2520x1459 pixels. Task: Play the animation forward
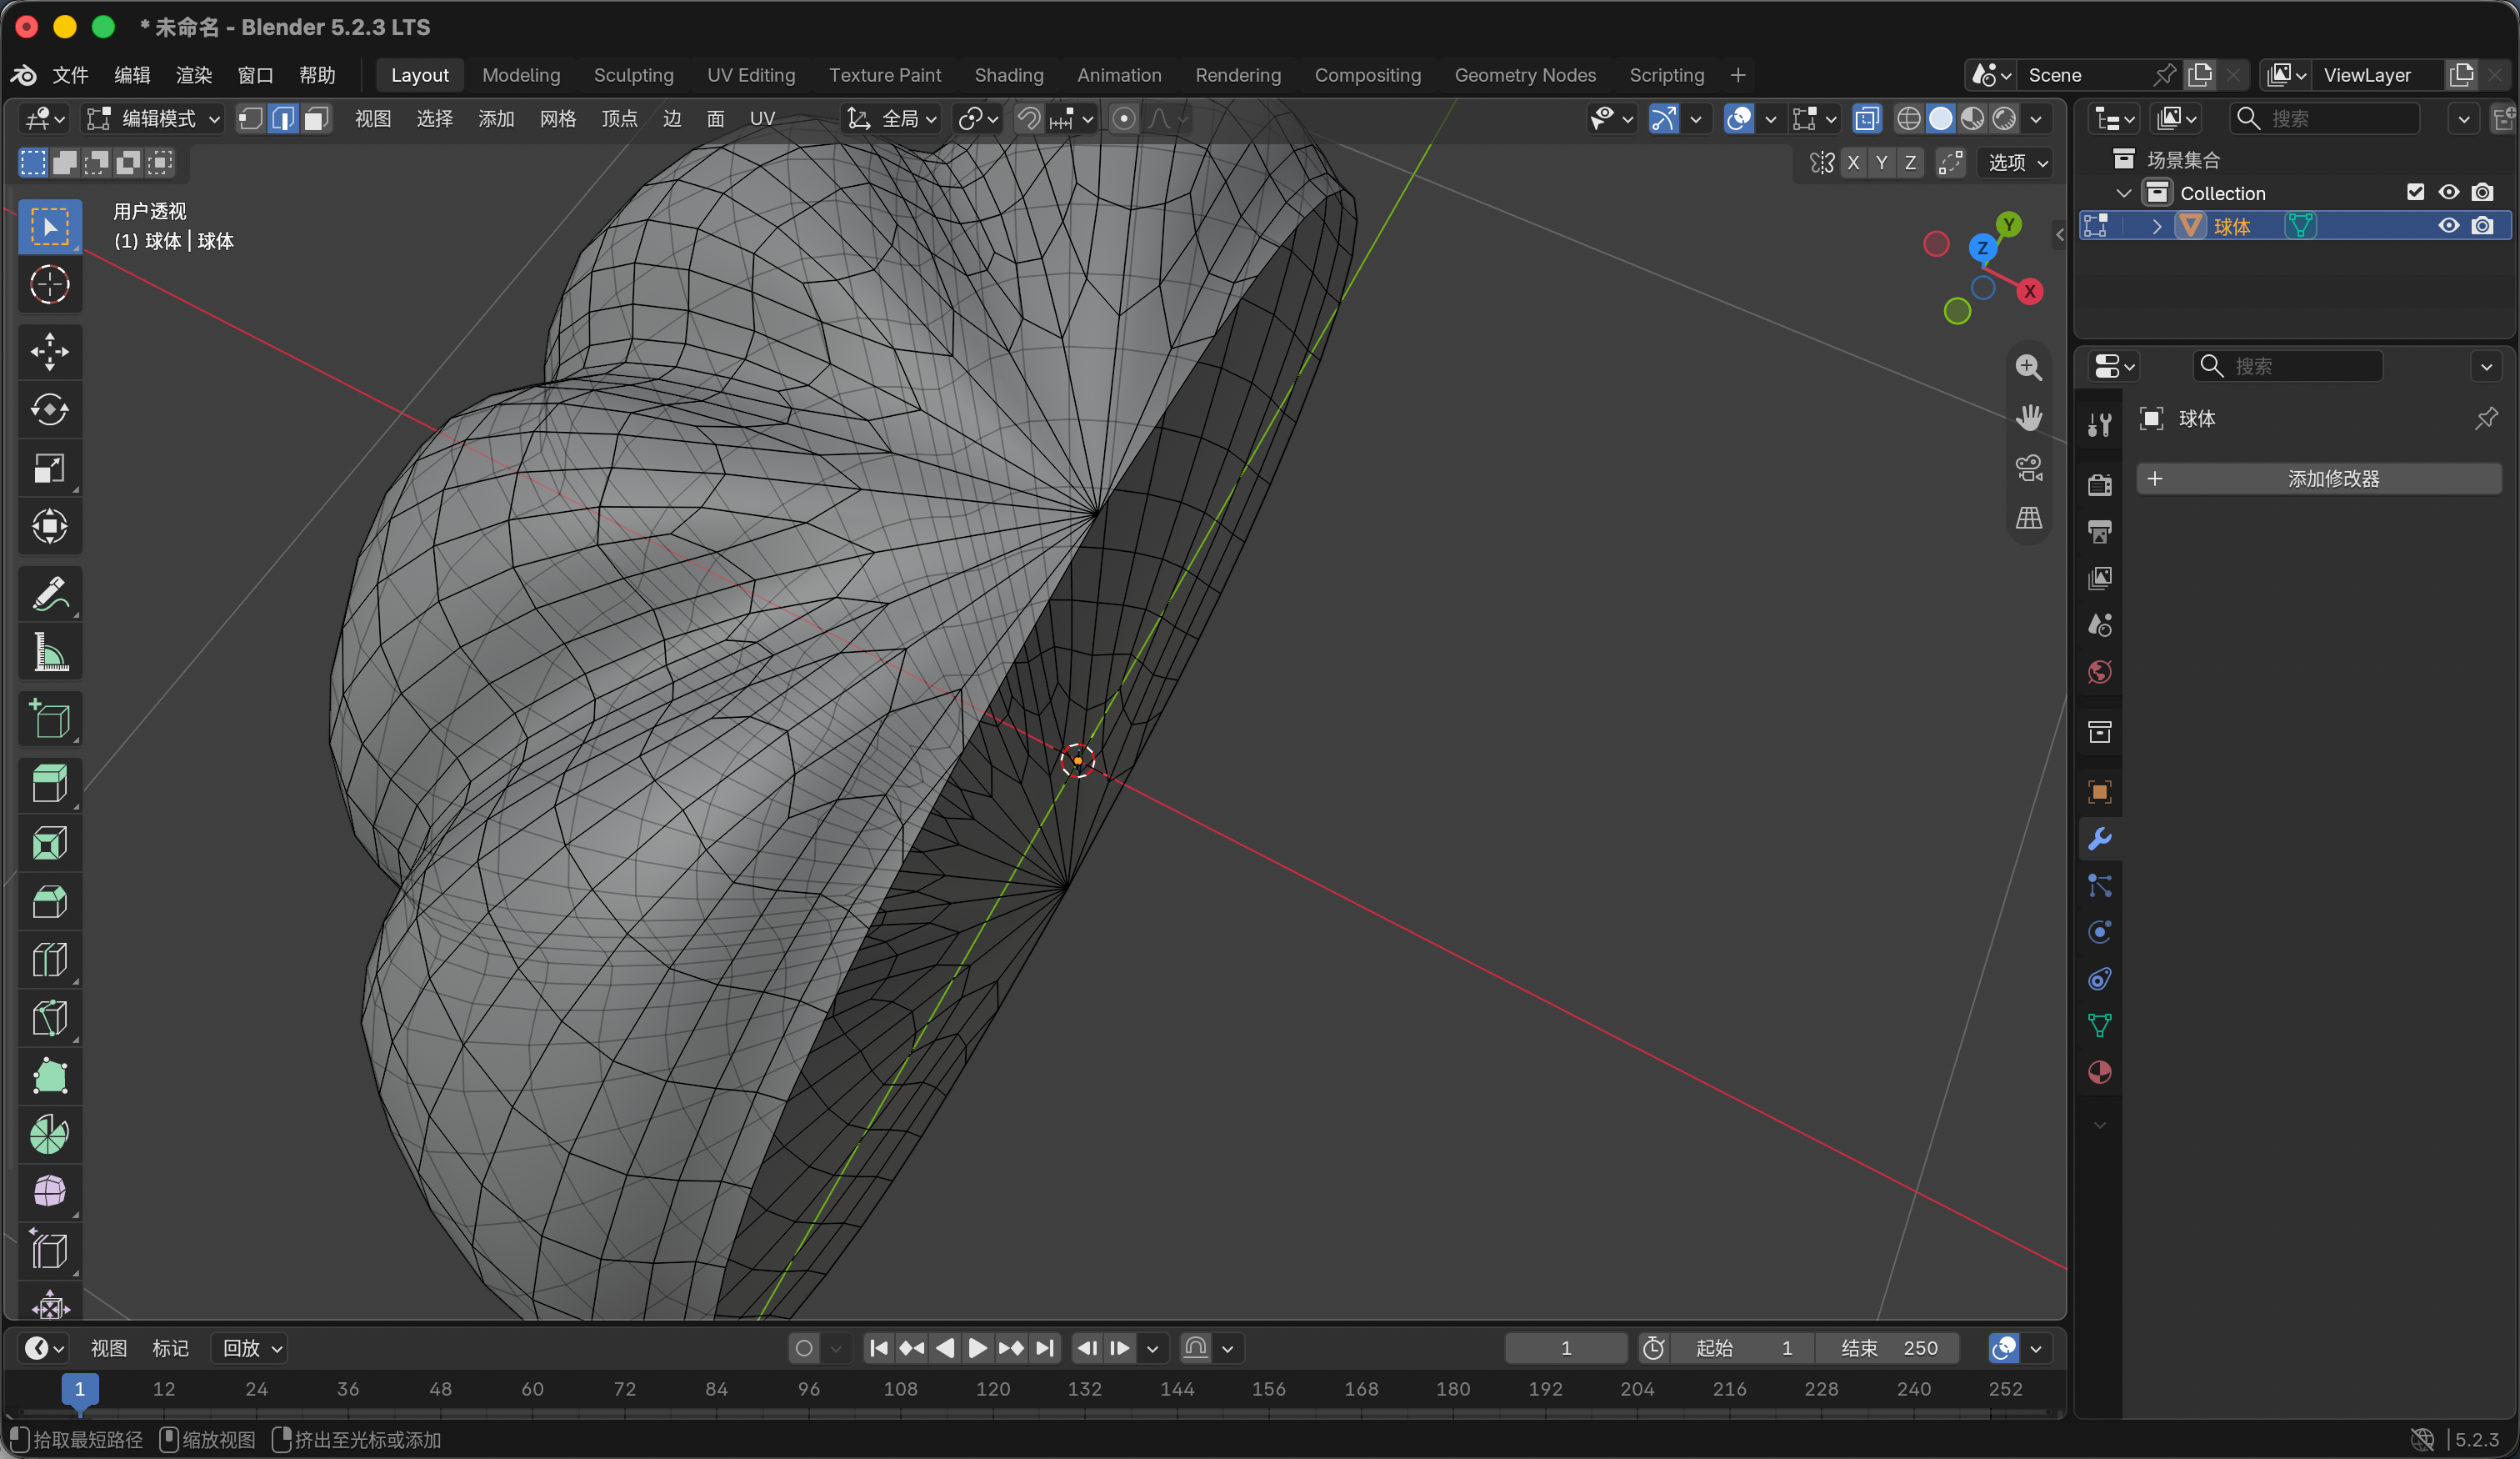[977, 1348]
